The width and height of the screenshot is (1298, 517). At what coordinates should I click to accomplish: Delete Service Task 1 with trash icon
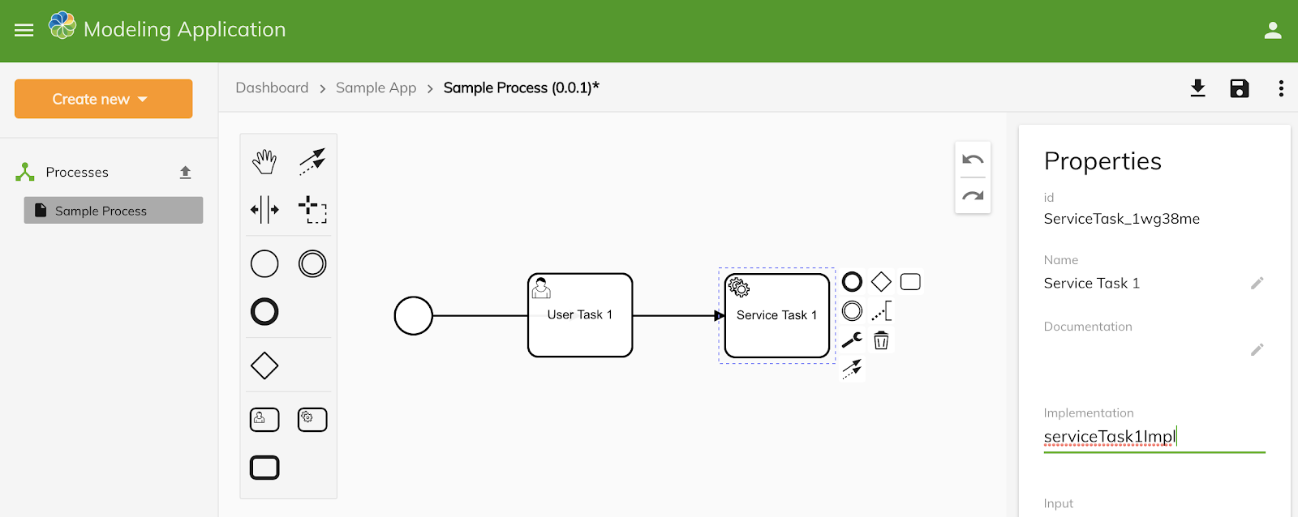tap(881, 340)
